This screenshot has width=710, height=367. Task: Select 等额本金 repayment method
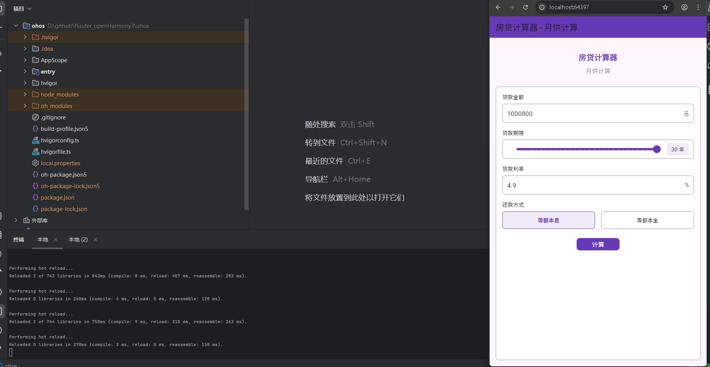[647, 220]
